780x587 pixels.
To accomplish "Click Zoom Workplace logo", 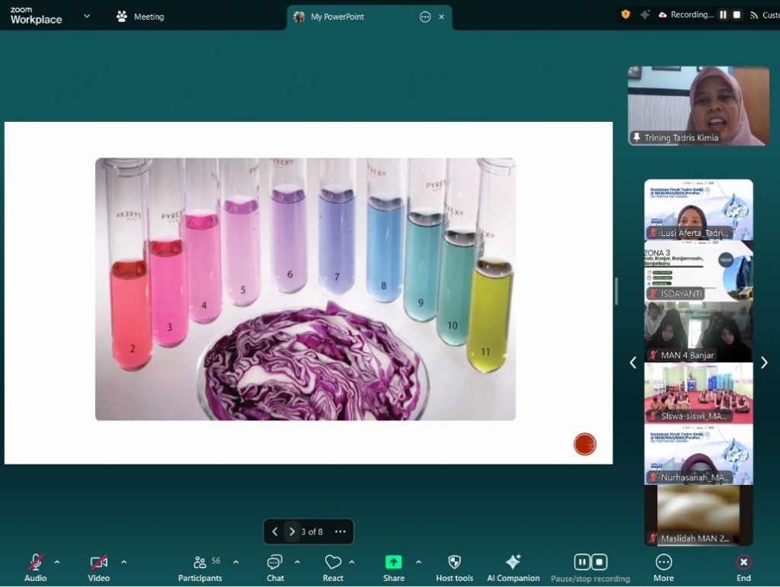I will click(36, 15).
